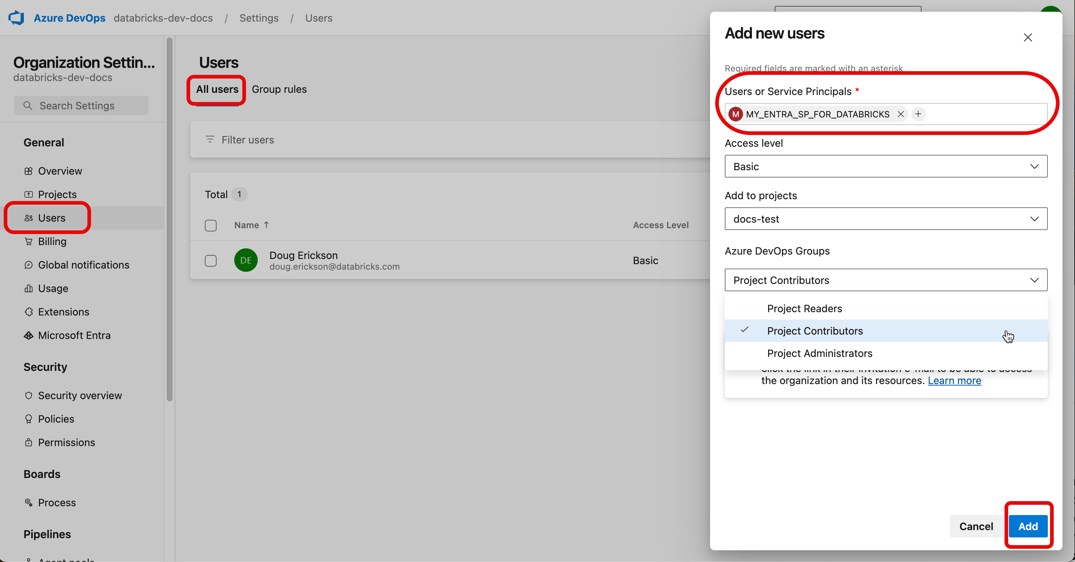This screenshot has height=562, width=1075.
Task: Navigate to Projects settings
Action: point(57,194)
